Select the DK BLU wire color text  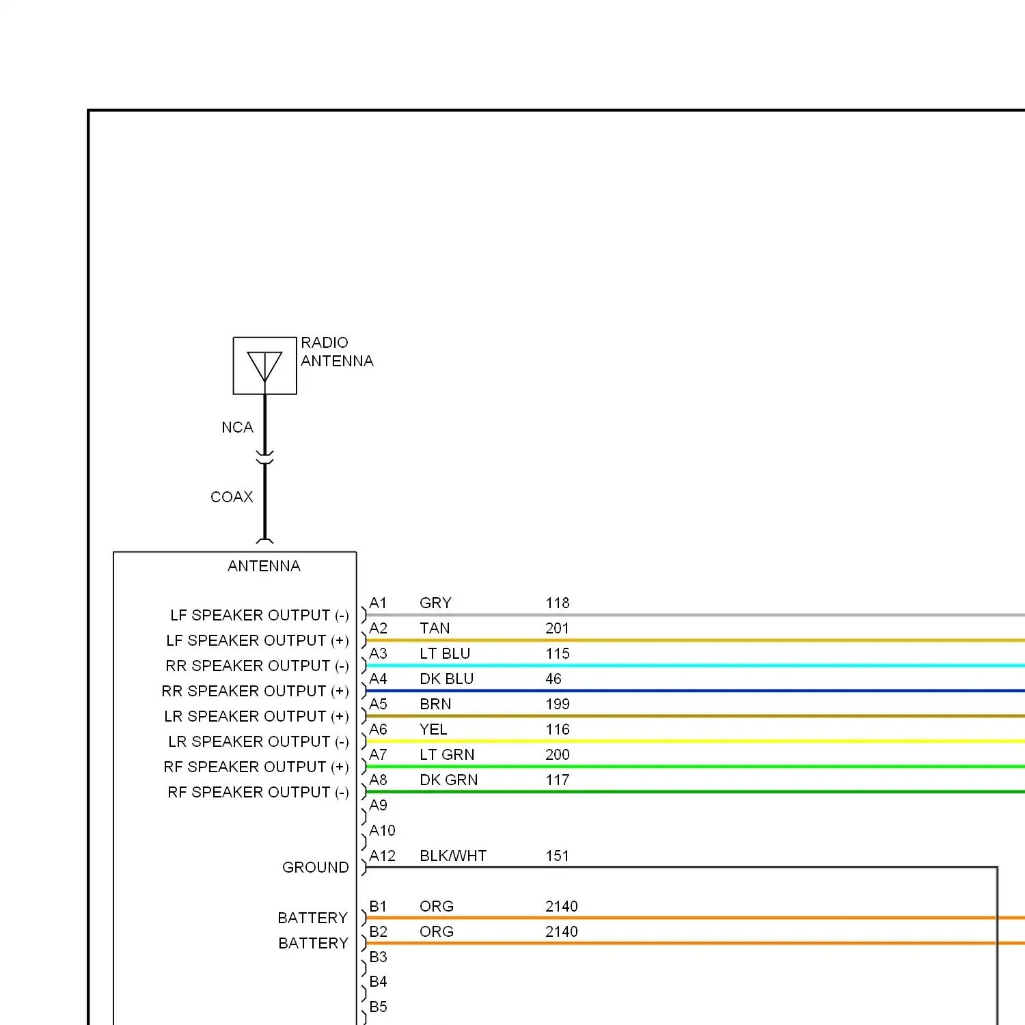[x=447, y=679]
